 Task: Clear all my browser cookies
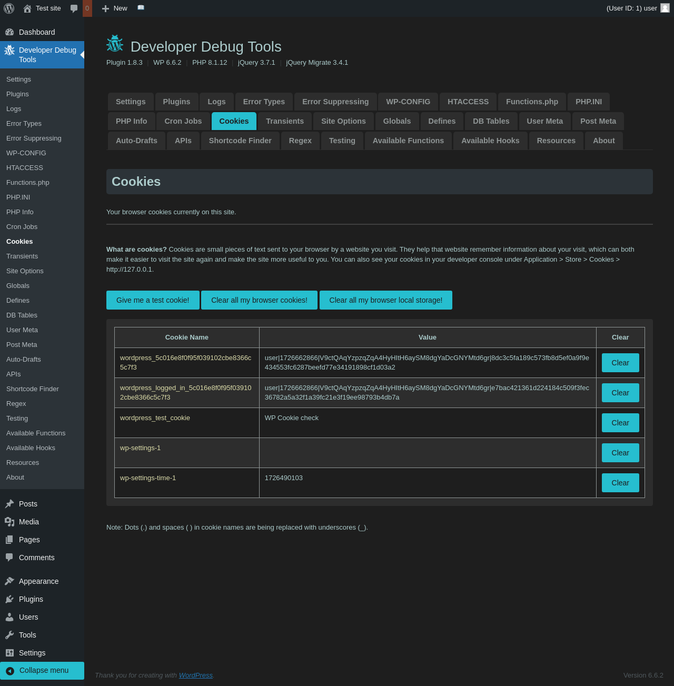click(x=259, y=300)
